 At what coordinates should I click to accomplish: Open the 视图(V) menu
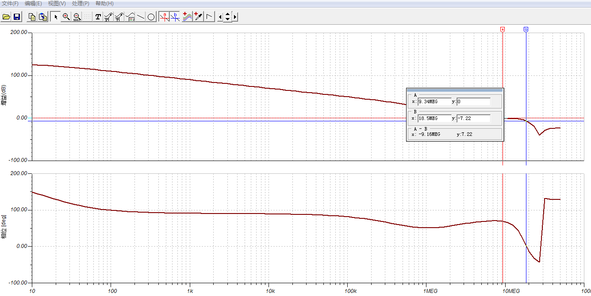[x=57, y=4]
